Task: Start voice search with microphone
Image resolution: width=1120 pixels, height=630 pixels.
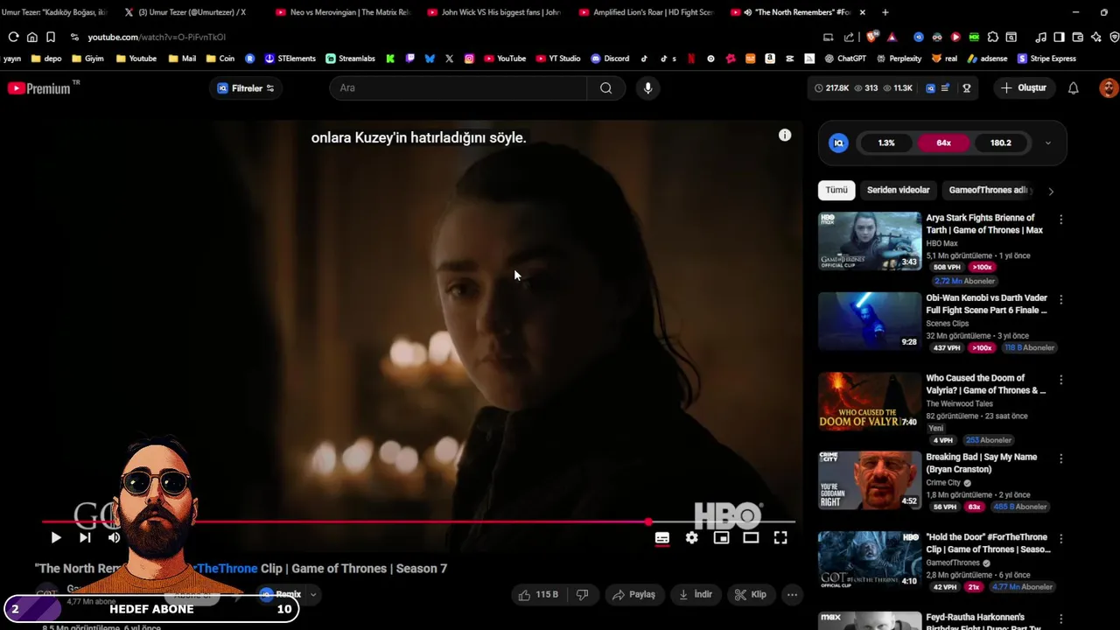Action: point(647,87)
